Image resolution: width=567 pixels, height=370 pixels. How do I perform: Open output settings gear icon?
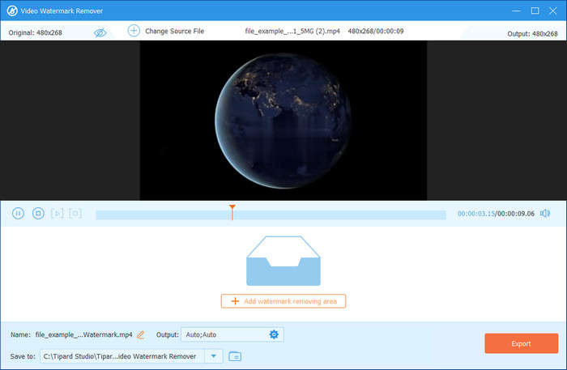pyautogui.click(x=274, y=334)
